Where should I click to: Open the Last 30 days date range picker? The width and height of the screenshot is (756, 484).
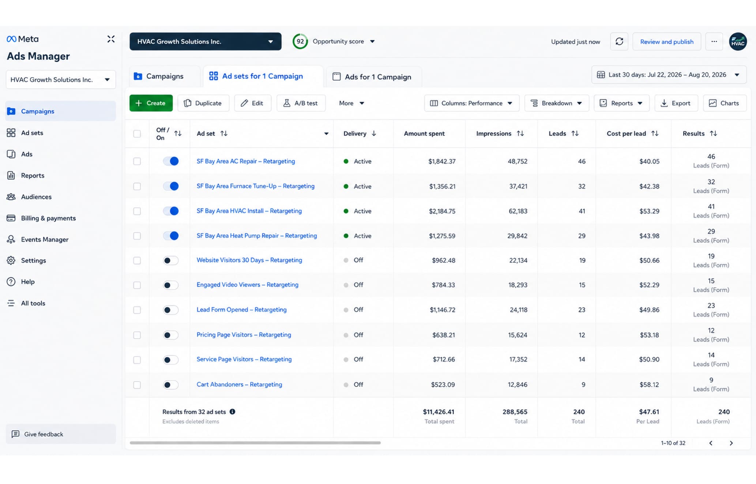(669, 75)
